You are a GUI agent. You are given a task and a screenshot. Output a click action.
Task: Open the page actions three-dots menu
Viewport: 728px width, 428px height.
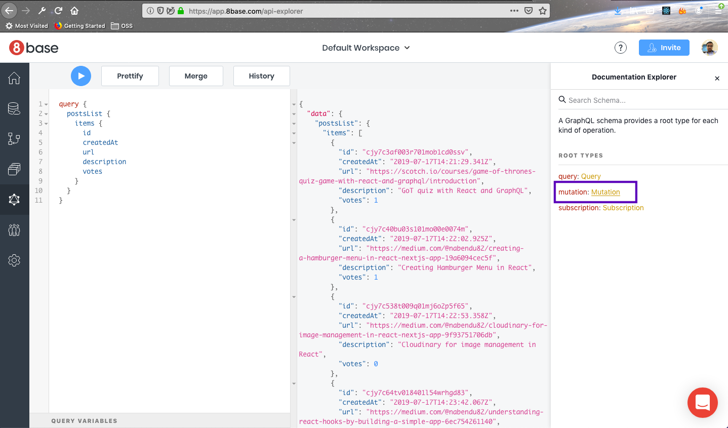(514, 11)
